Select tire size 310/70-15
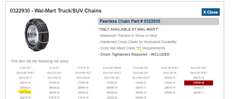232x99 pixels. [54, 97]
